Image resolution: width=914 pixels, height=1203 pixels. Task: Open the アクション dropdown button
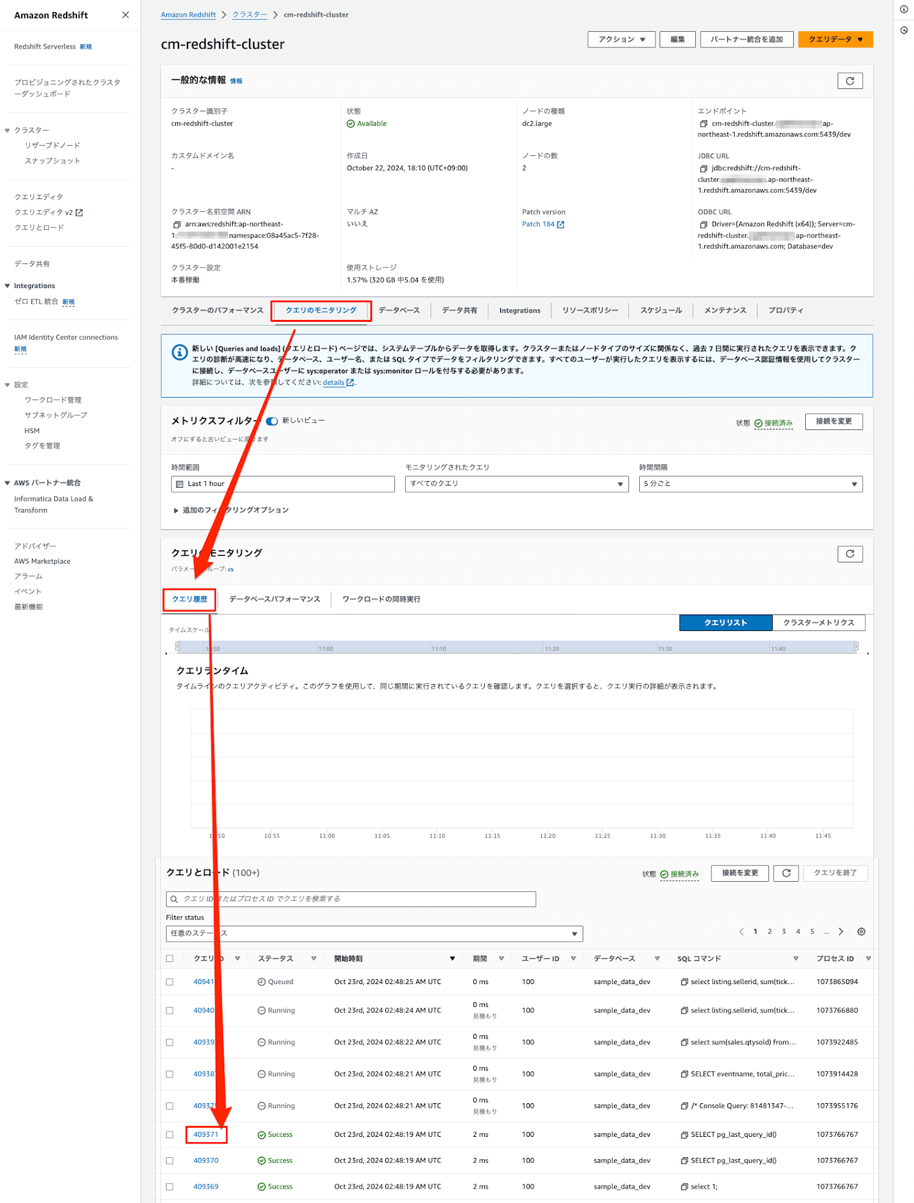(x=621, y=40)
